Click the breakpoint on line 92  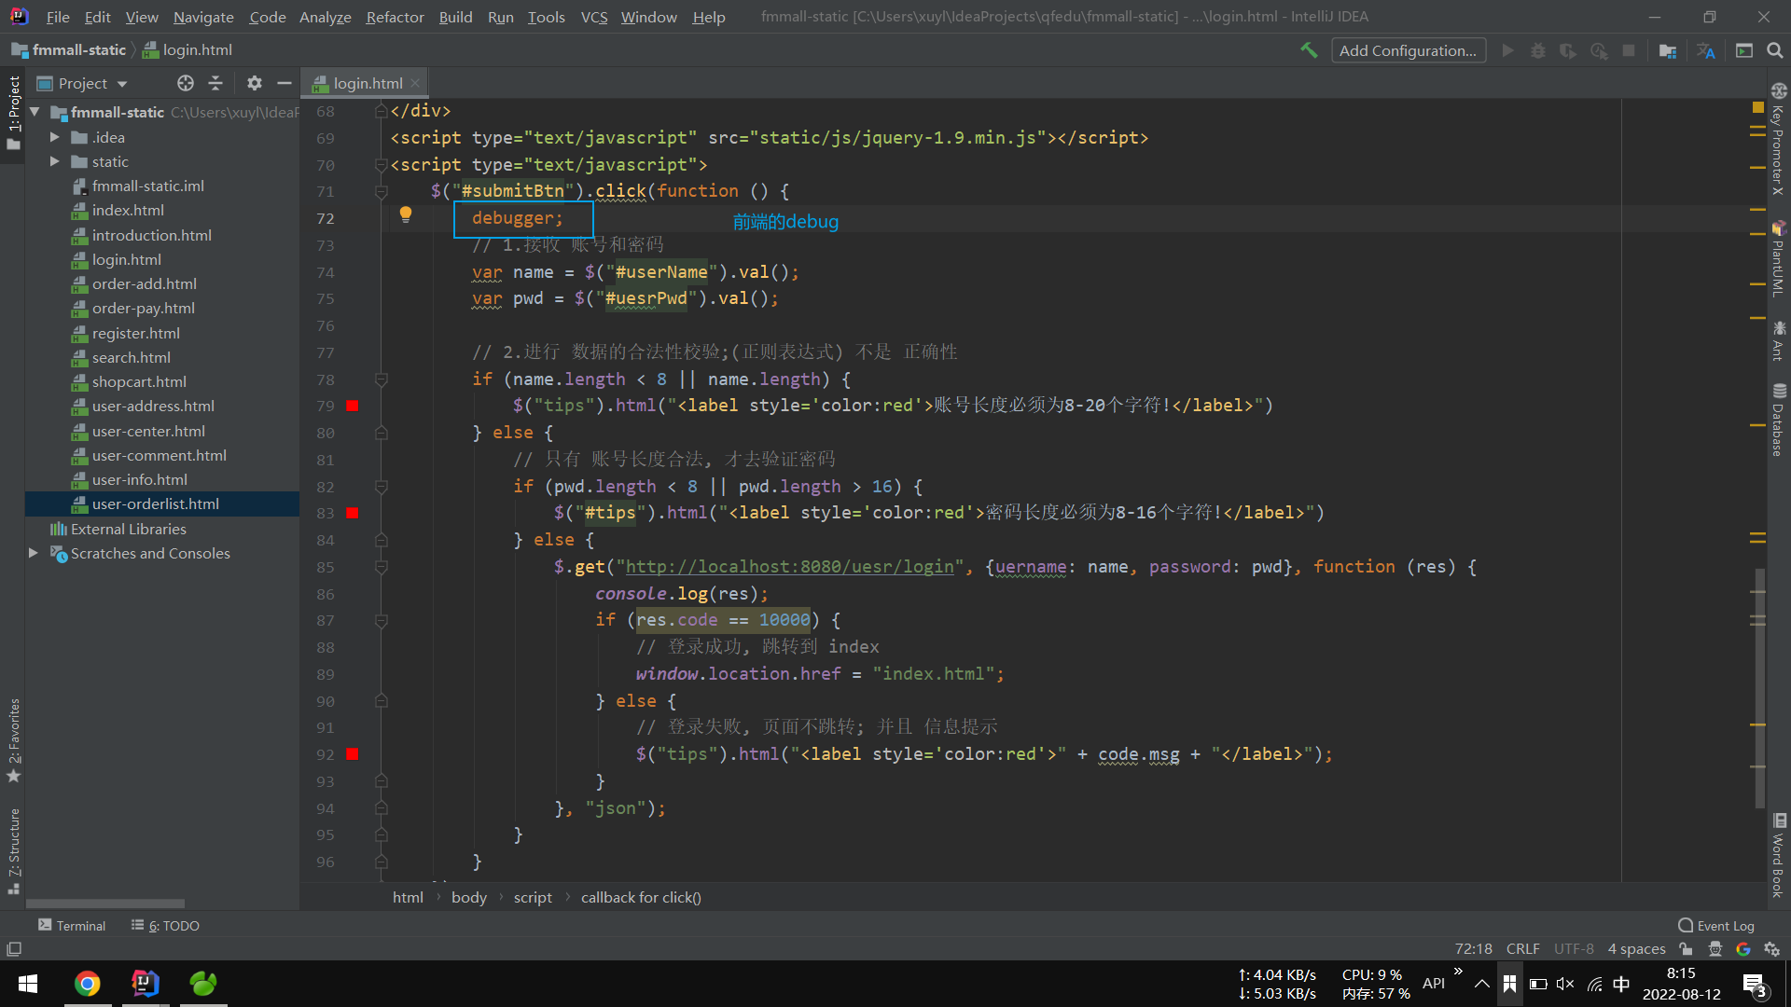[x=353, y=752]
